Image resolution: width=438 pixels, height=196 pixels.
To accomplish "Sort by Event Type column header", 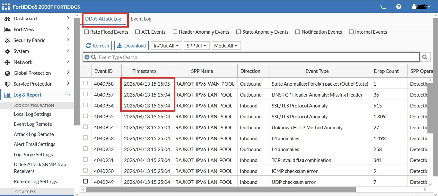I will pyautogui.click(x=317, y=71).
